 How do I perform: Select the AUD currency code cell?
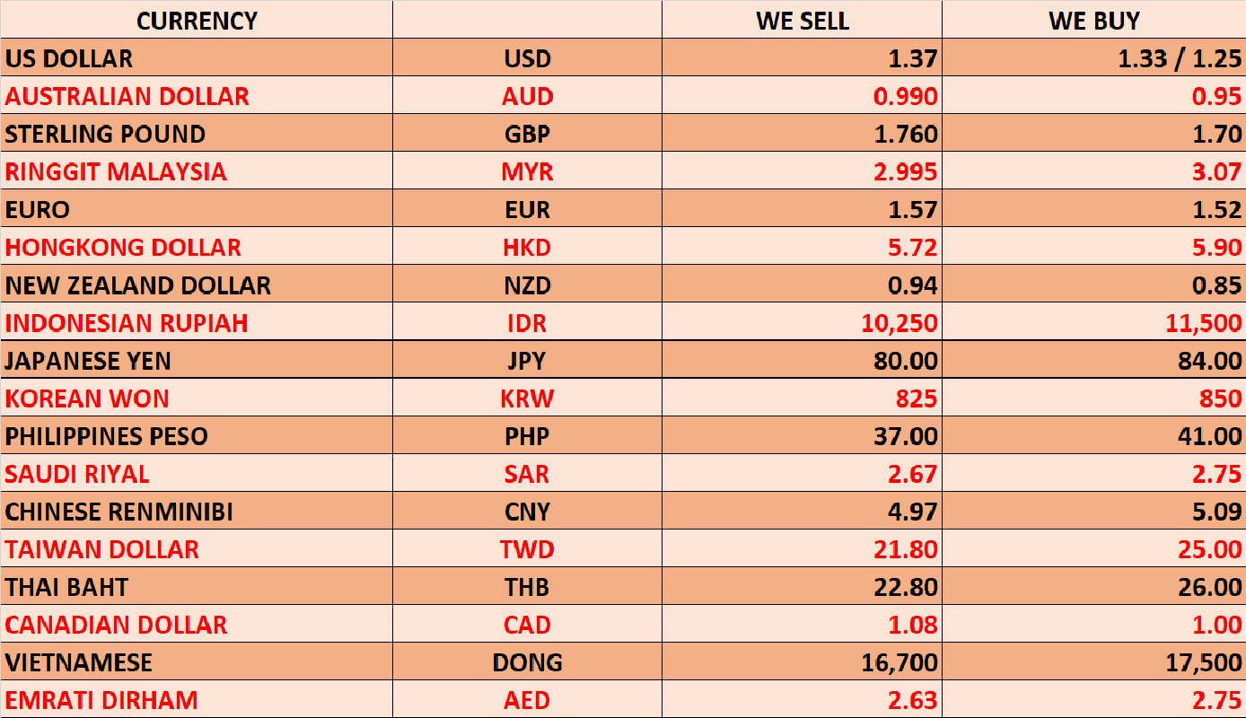coord(528,96)
